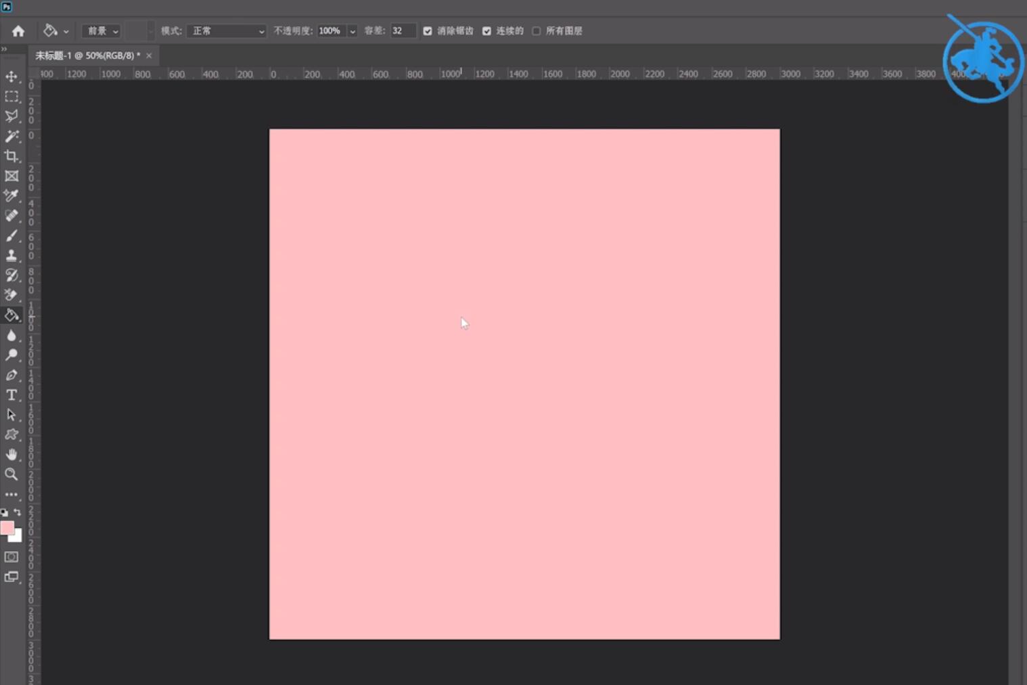Select the Zoom tool
Viewport: 1027px width, 685px height.
tap(12, 474)
